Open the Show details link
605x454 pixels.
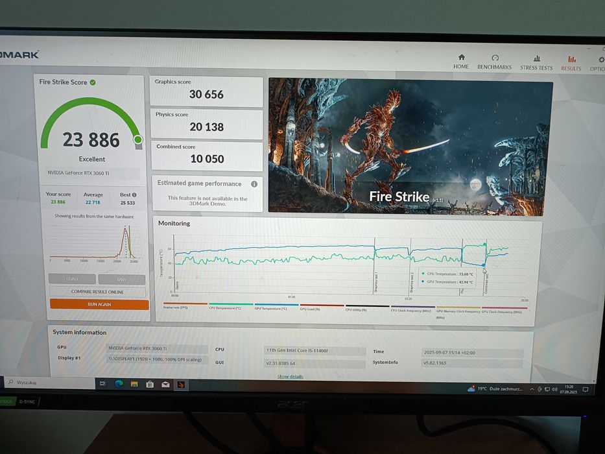(x=290, y=376)
